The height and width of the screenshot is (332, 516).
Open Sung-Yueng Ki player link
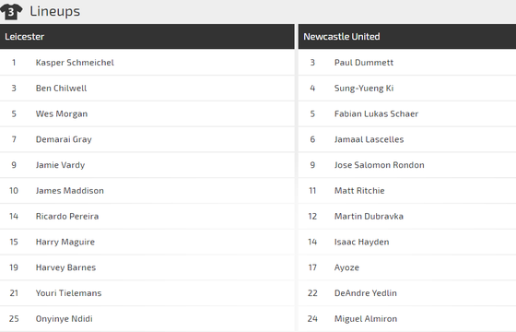tap(364, 89)
